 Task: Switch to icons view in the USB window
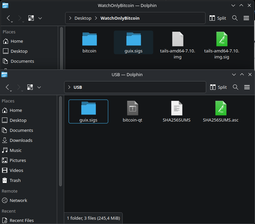click(x=30, y=87)
